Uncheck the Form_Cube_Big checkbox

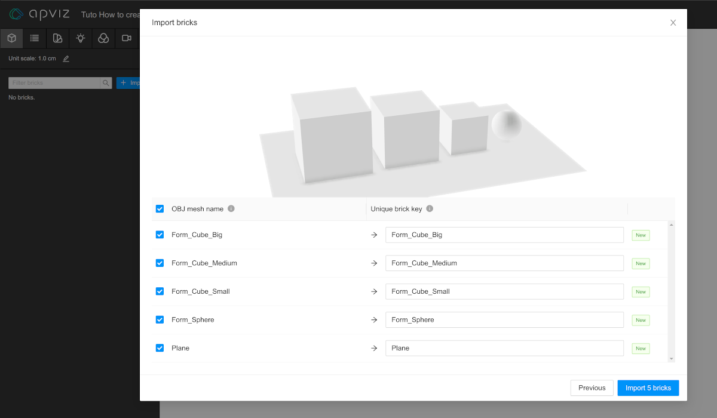pyautogui.click(x=160, y=235)
